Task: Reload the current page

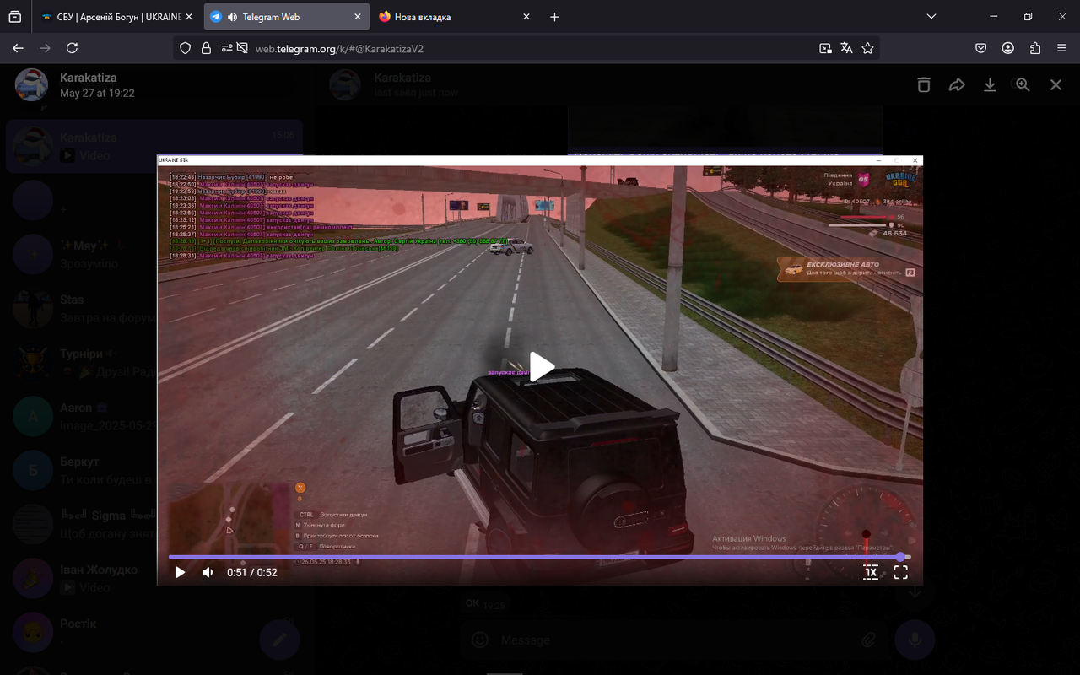Action: pos(72,48)
